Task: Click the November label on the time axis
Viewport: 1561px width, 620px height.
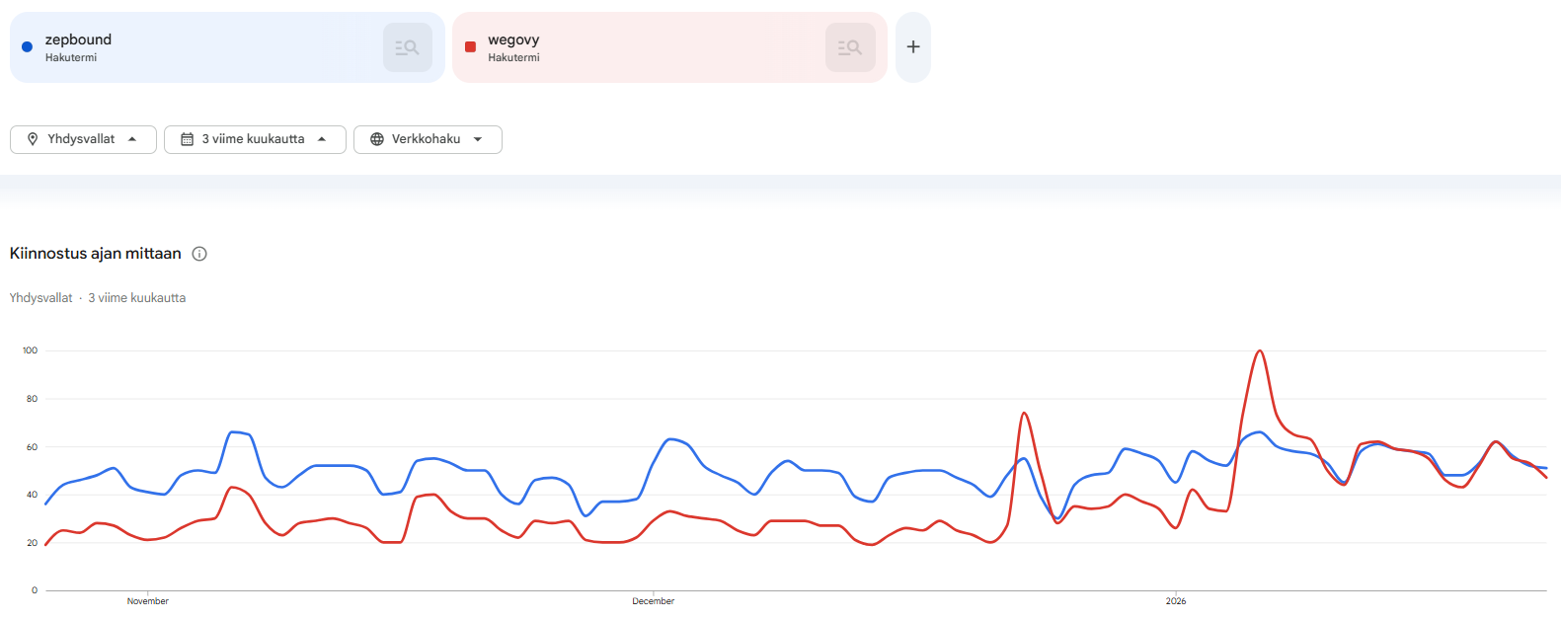Action: coord(148,601)
